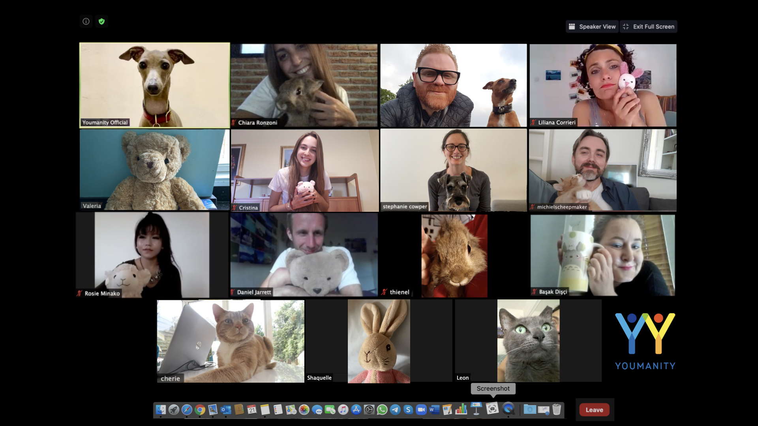This screenshot has height=426, width=758.
Task: Click the 'Daniel Jarrett' name label
Action: pyautogui.click(x=254, y=292)
